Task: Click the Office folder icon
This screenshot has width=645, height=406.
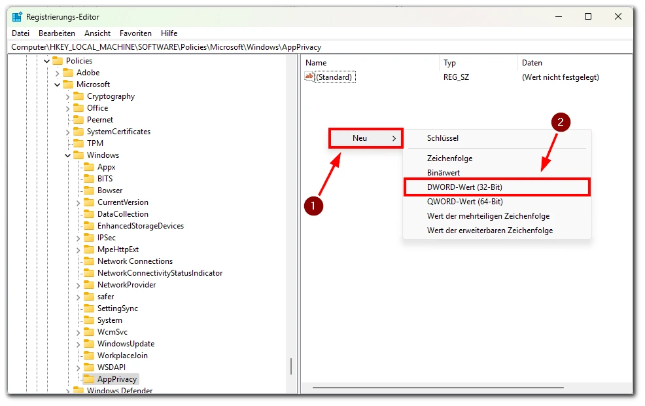Action: [x=78, y=108]
